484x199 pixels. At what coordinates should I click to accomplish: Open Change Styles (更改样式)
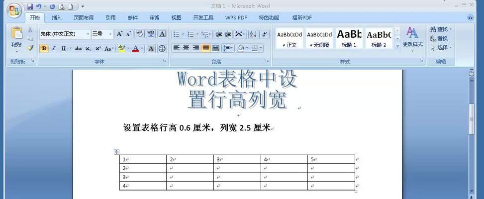click(412, 39)
